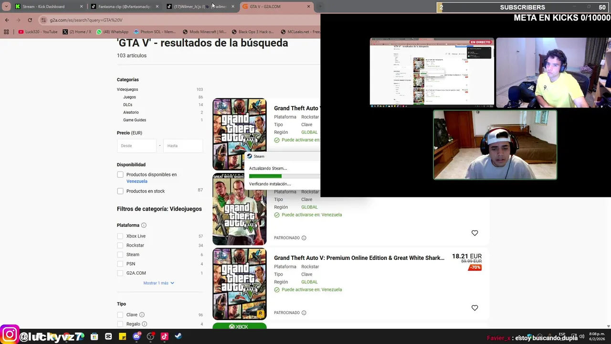611x344 pixels.
Task: Expand Mostrar 1 más platforms
Action: pyautogui.click(x=159, y=283)
